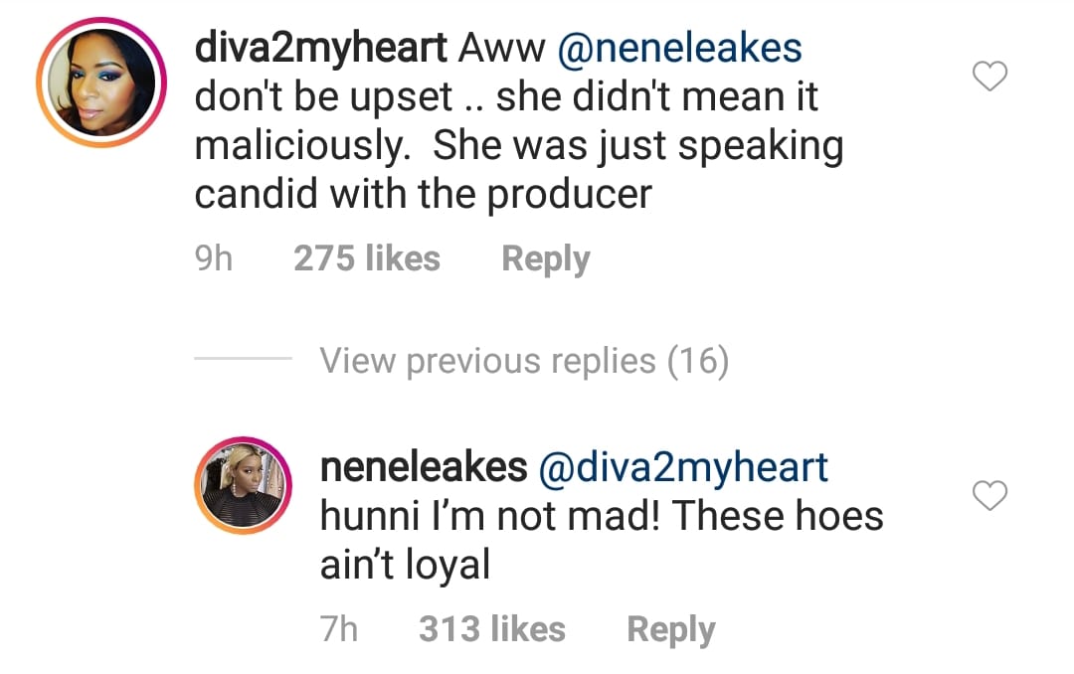The image size is (1074, 674).
Task: Tap the 9h timestamp
Action: (x=213, y=259)
